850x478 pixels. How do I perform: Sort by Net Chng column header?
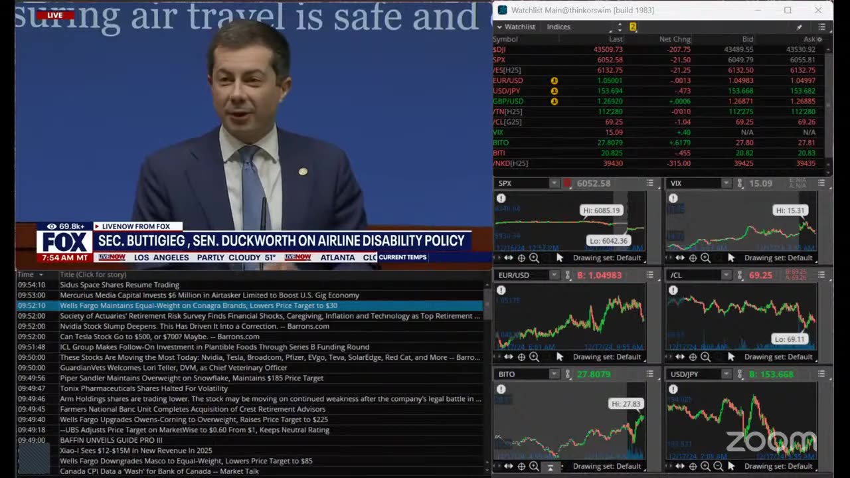pyautogui.click(x=675, y=39)
